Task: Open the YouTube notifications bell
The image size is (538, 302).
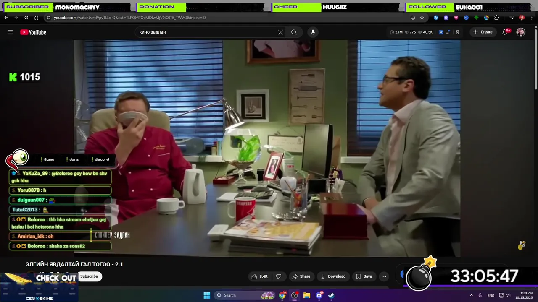Action: click(x=505, y=32)
